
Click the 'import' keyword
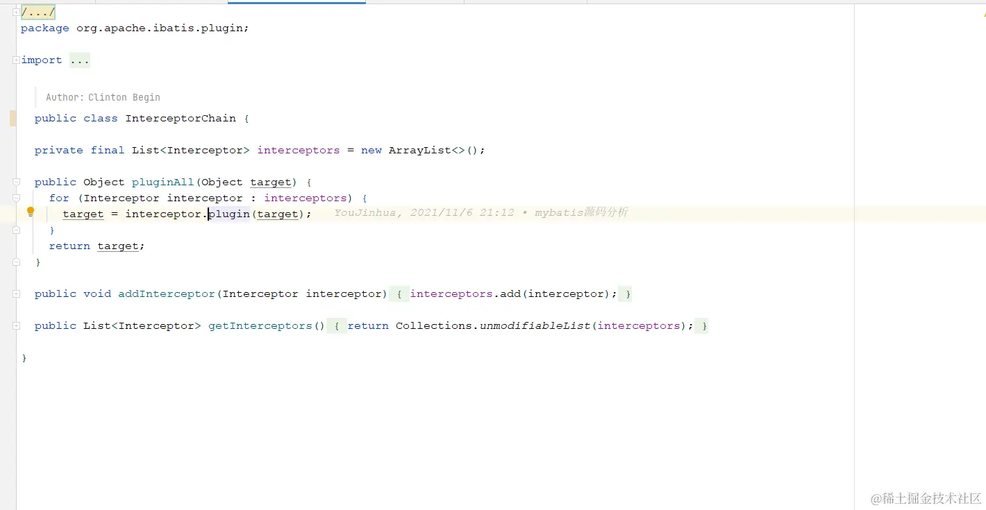tap(42, 60)
